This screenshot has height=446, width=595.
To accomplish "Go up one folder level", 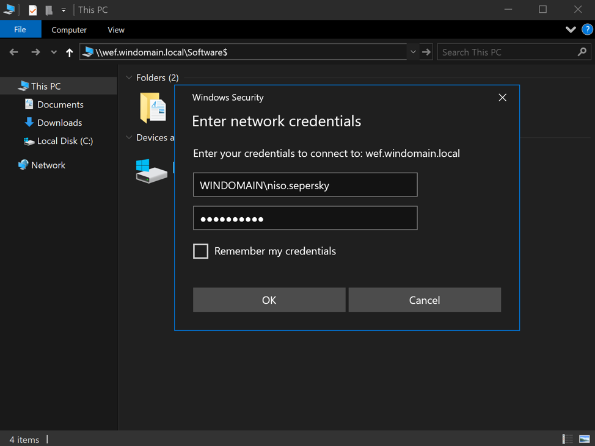I will point(70,52).
